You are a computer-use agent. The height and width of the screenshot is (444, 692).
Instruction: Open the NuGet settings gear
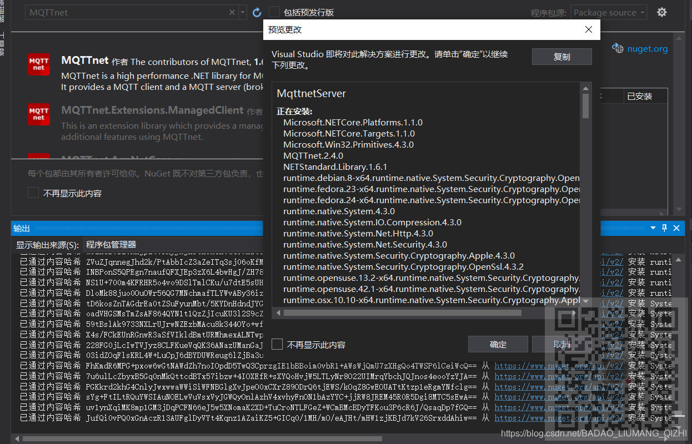[x=662, y=12]
